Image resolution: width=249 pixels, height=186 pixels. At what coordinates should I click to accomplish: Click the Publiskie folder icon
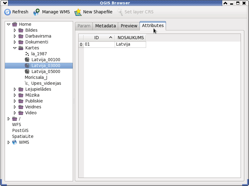(21, 101)
